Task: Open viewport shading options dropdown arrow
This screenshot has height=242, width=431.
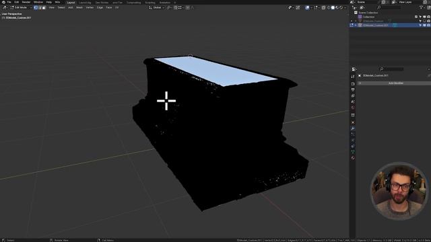Action: pos(345,7)
